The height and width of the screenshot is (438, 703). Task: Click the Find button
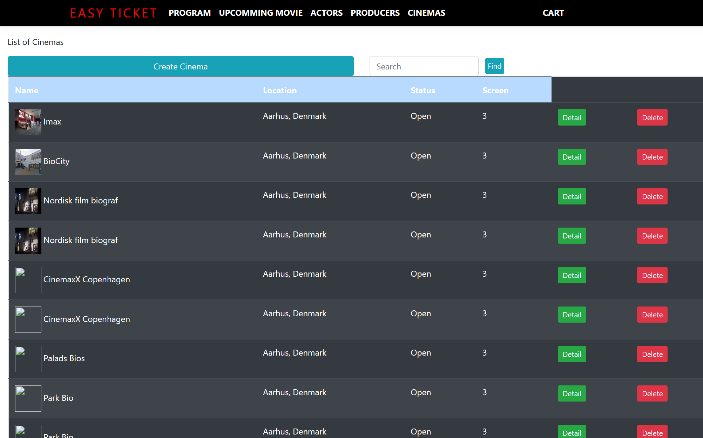(494, 66)
